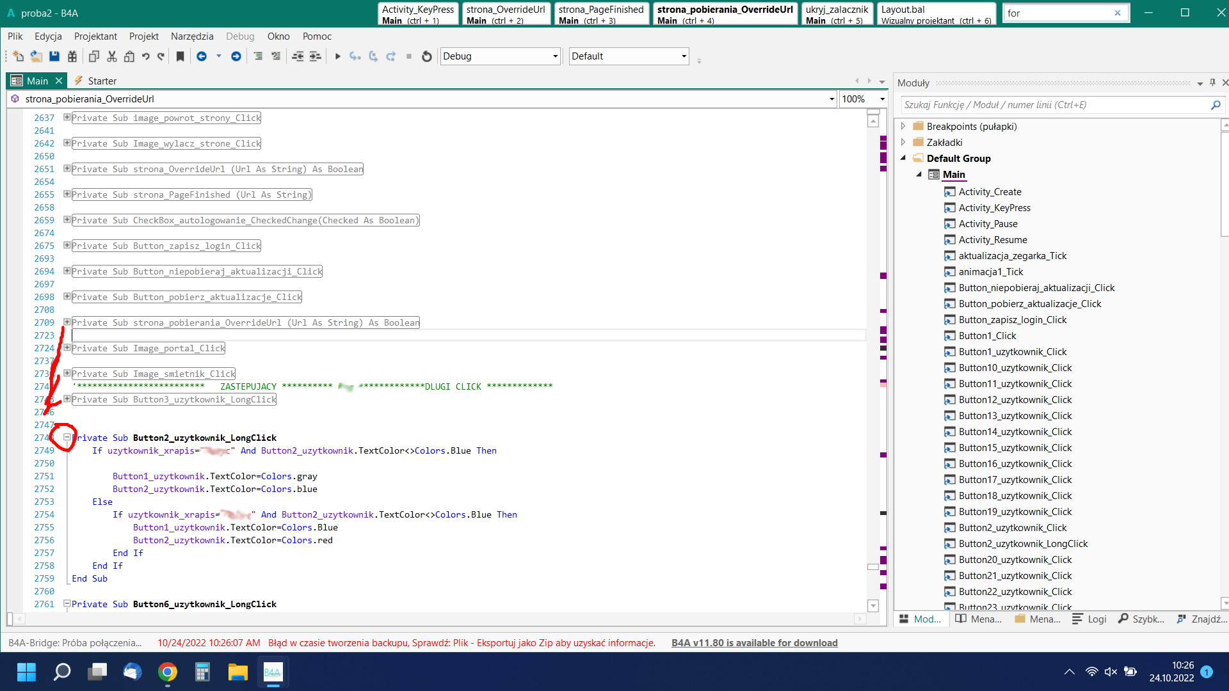Collapse Button2_uzytkownik_LongClick sub region
The height and width of the screenshot is (691, 1229).
point(67,437)
